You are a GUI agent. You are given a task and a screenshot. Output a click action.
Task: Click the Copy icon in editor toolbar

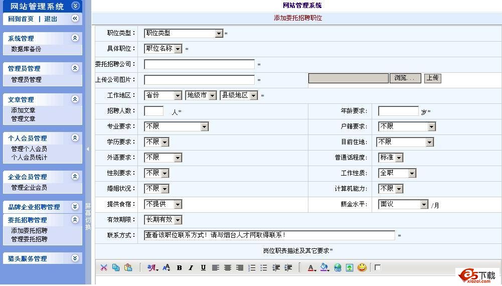click(x=116, y=267)
